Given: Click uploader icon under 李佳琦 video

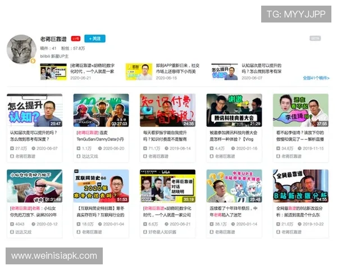Looking at the screenshot, I should click(x=278, y=156).
